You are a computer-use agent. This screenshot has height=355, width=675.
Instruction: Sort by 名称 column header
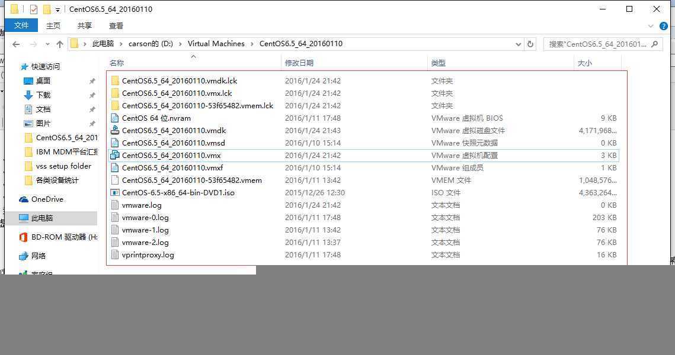[x=117, y=63]
